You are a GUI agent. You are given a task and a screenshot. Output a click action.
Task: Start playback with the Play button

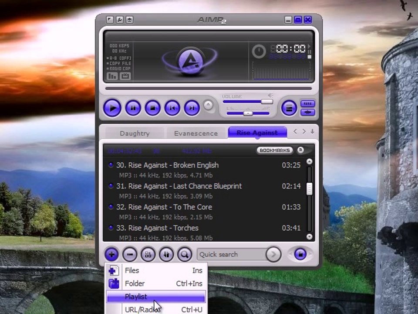pos(112,108)
